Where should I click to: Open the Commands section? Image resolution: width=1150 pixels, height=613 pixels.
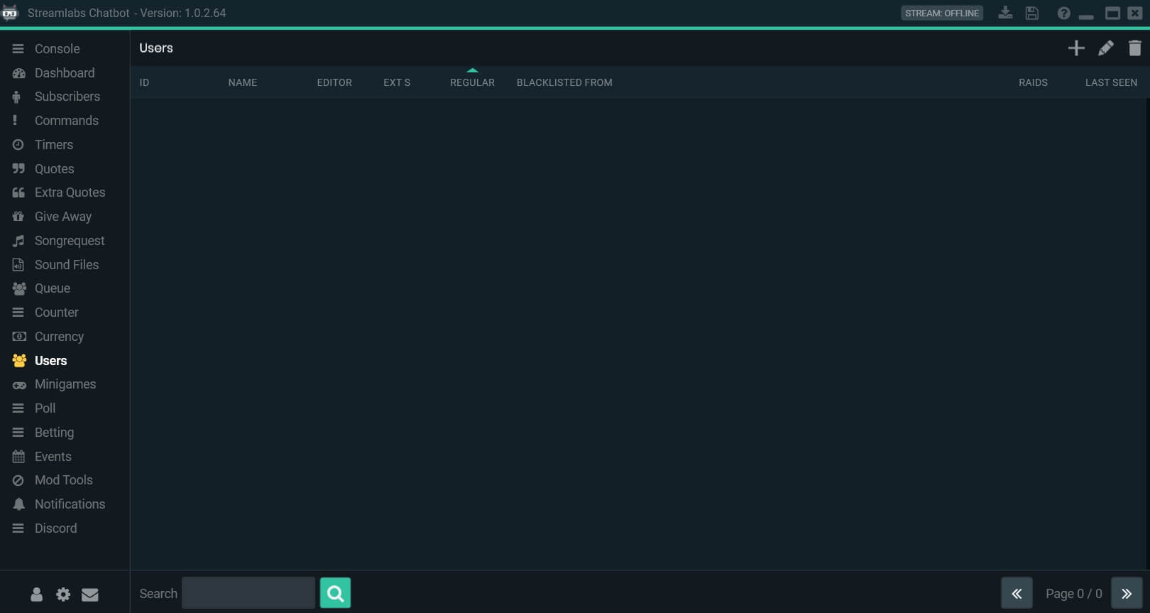[x=66, y=121]
